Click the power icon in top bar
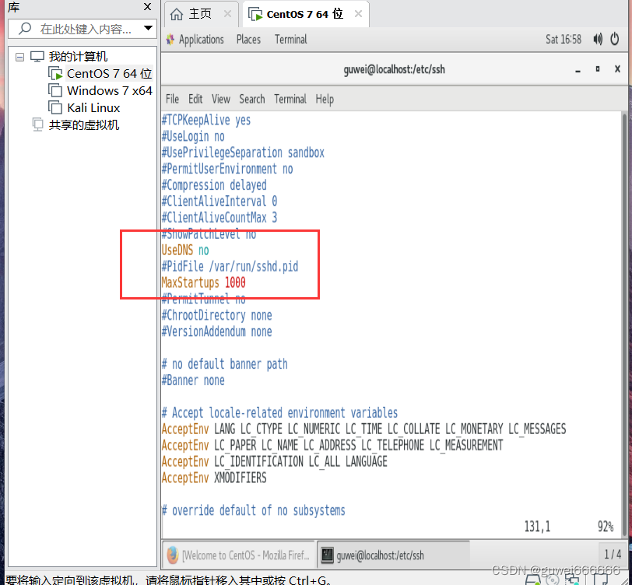Screen dimensions: 632x585 click(615, 40)
